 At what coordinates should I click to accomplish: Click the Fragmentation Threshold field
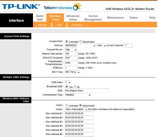[71, 63]
